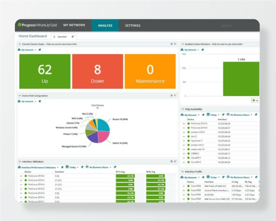The height and width of the screenshot is (221, 276).
Task: Pin the group in Enabled Active Monitors
Action: tap(203, 50)
